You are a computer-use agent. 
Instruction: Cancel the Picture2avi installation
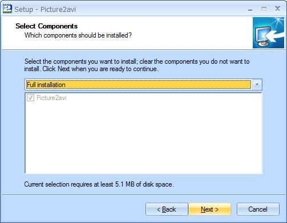258,209
